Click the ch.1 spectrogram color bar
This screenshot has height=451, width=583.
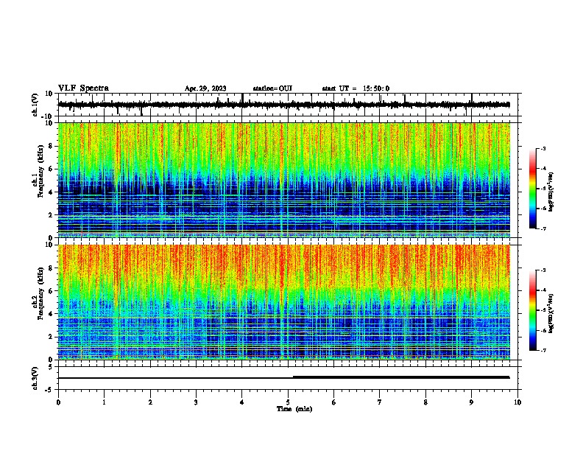(532, 189)
